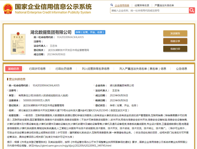Switch to the 行政处罚信息 tab

click(64, 69)
